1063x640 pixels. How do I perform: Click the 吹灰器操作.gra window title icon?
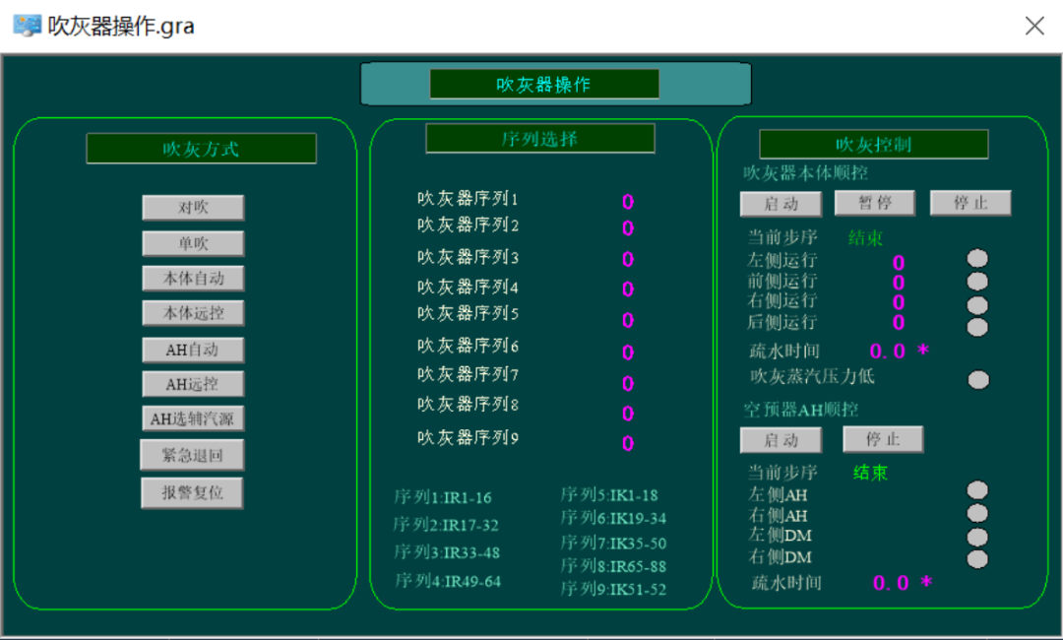[x=27, y=25]
